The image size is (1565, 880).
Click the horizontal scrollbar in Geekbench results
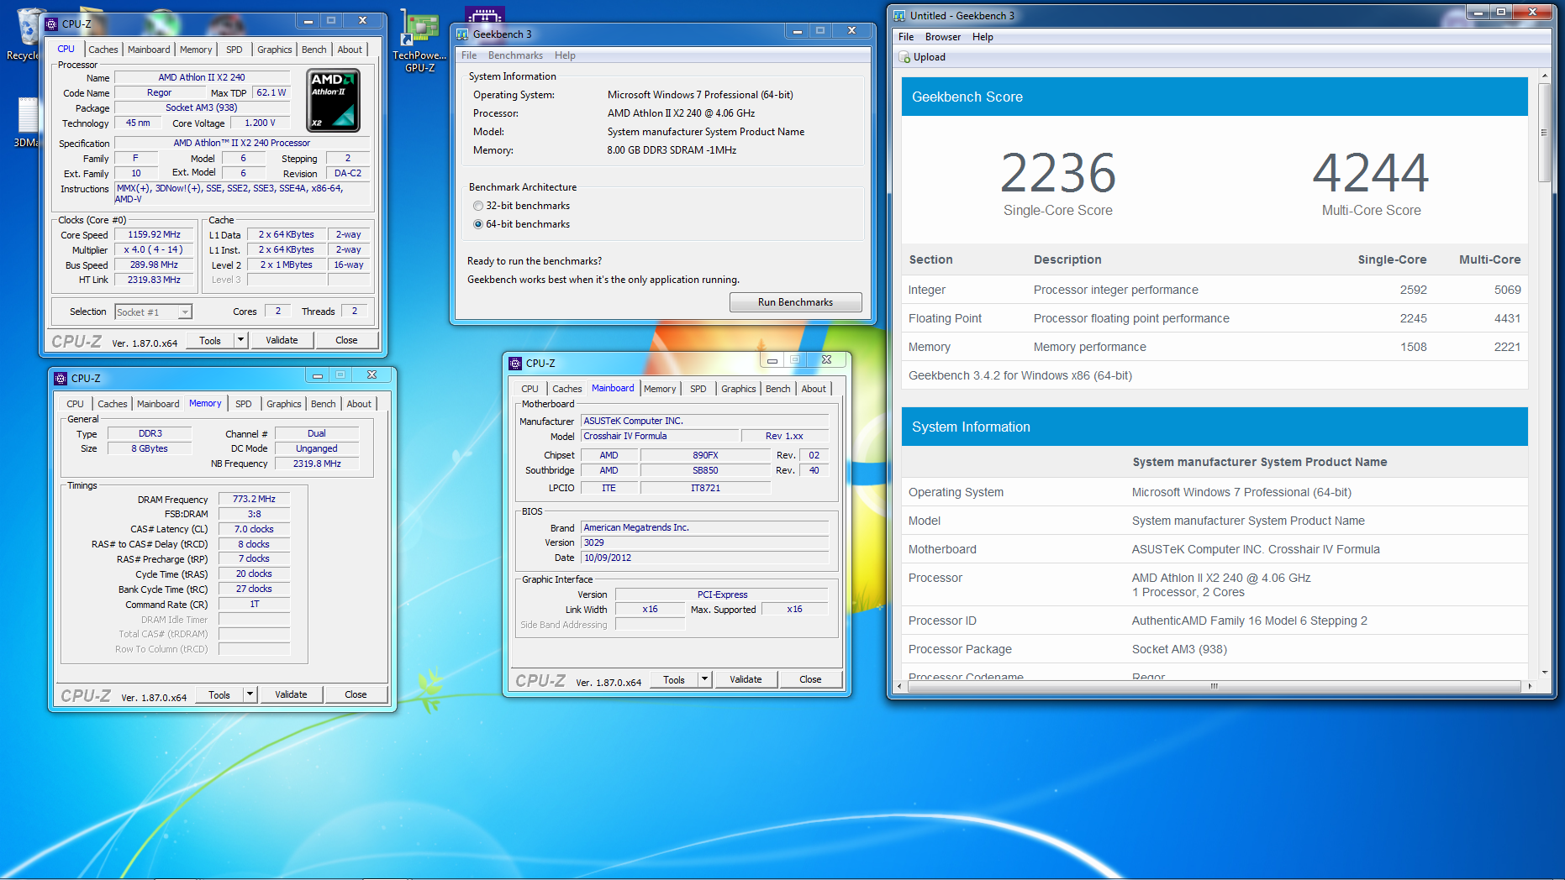pos(1214,686)
